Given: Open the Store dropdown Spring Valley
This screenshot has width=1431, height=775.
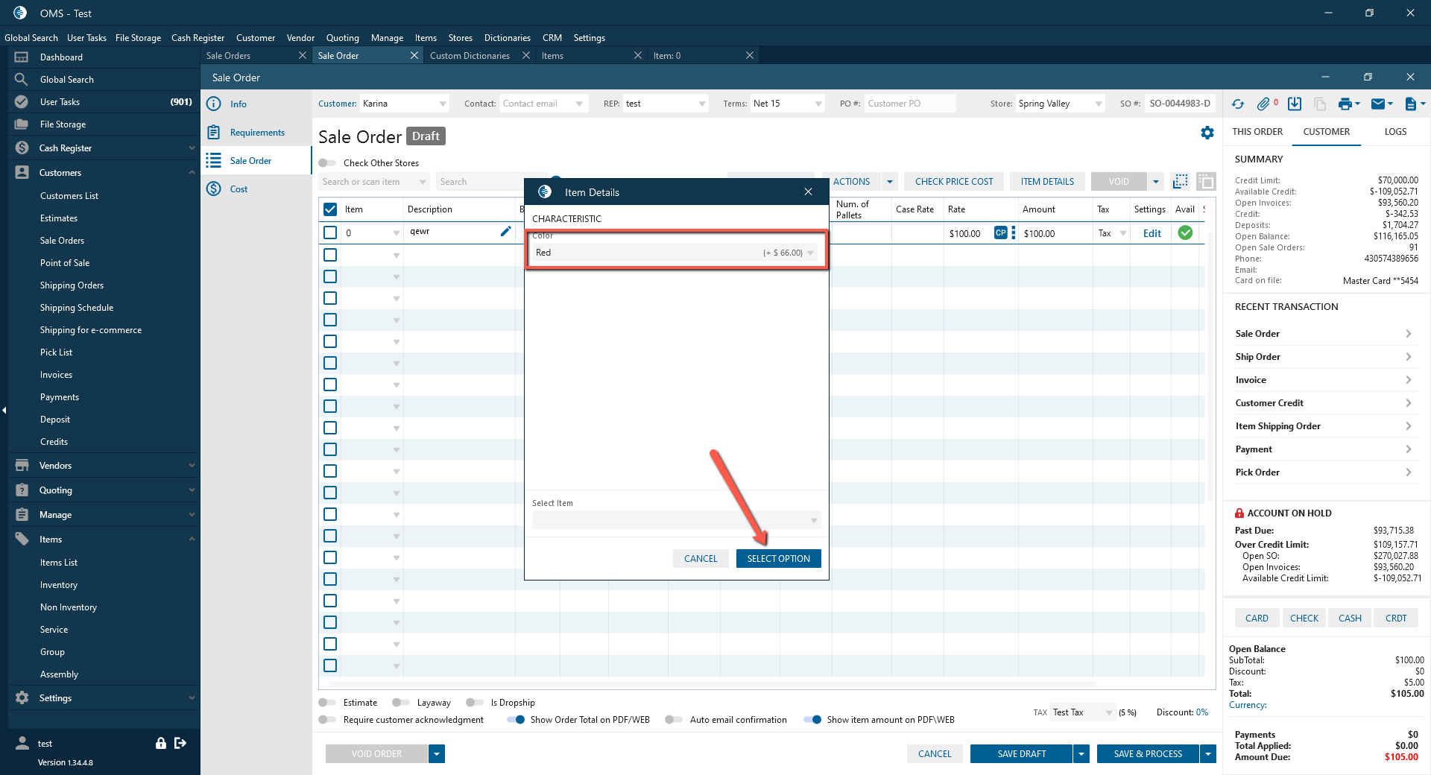Looking at the screenshot, I should (1099, 104).
